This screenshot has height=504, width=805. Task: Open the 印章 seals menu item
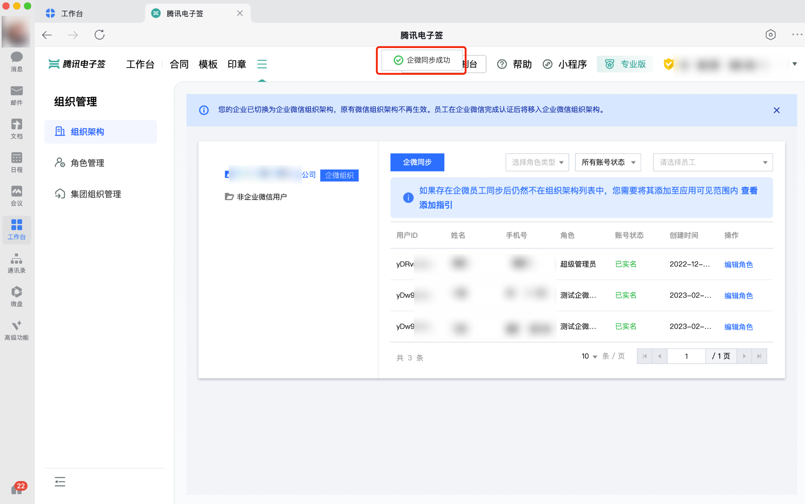(x=236, y=64)
